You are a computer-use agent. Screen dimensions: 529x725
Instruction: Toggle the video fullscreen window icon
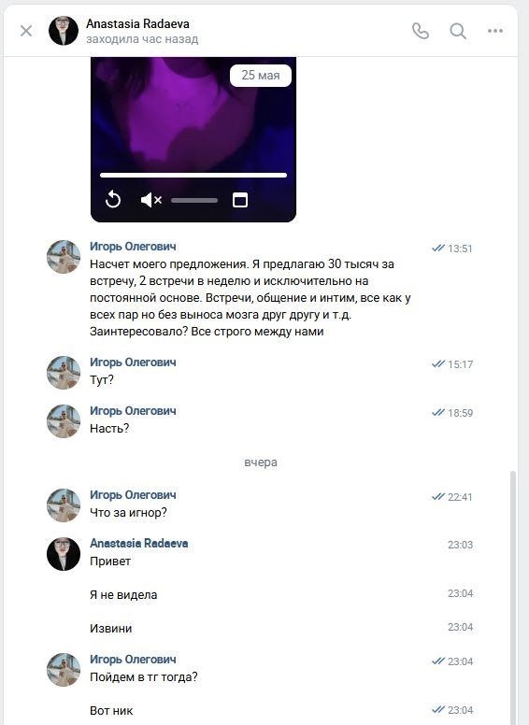239,200
